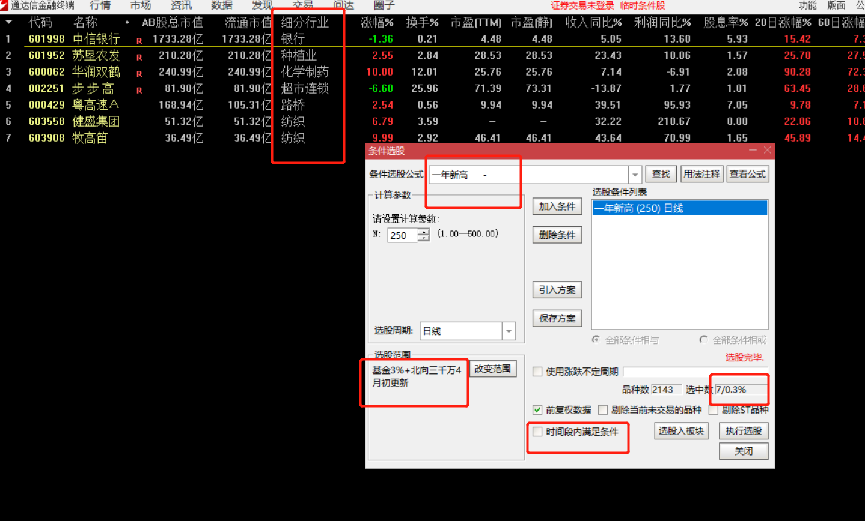Click the 关闭 button in the dialog
Screen dimensions: 865x521
744,451
